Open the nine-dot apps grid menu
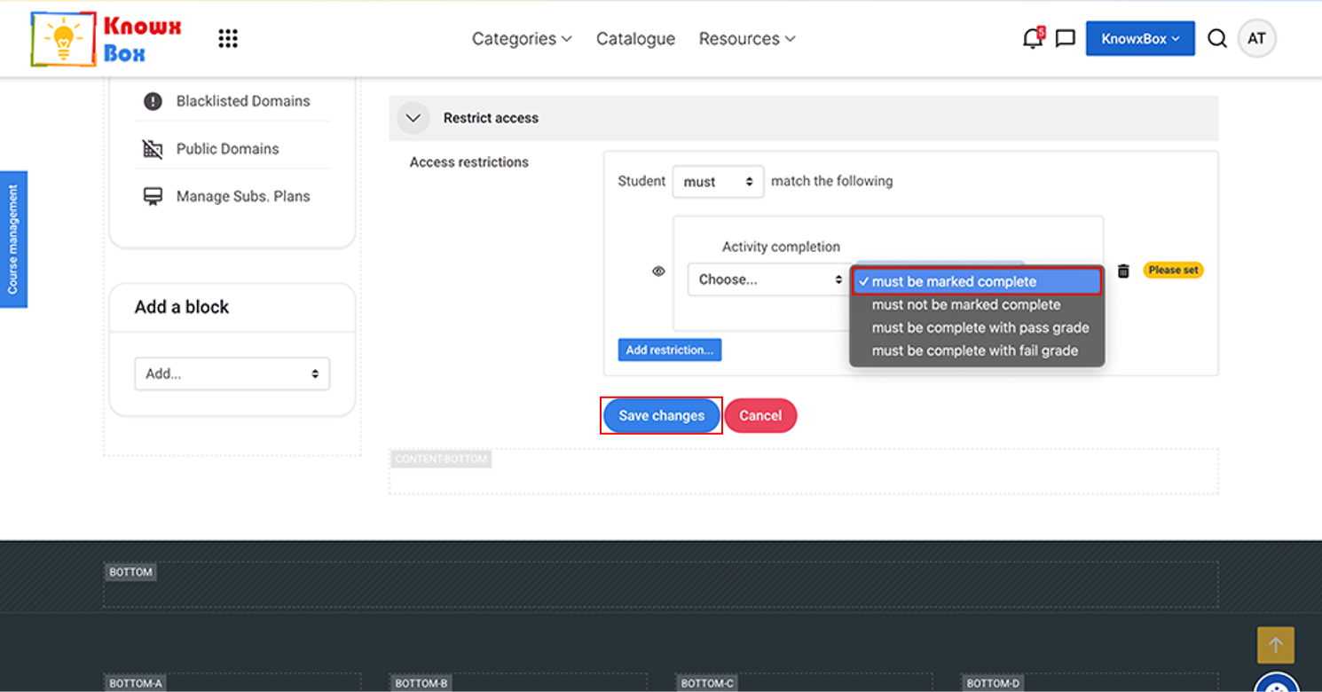This screenshot has width=1322, height=692. pos(228,39)
